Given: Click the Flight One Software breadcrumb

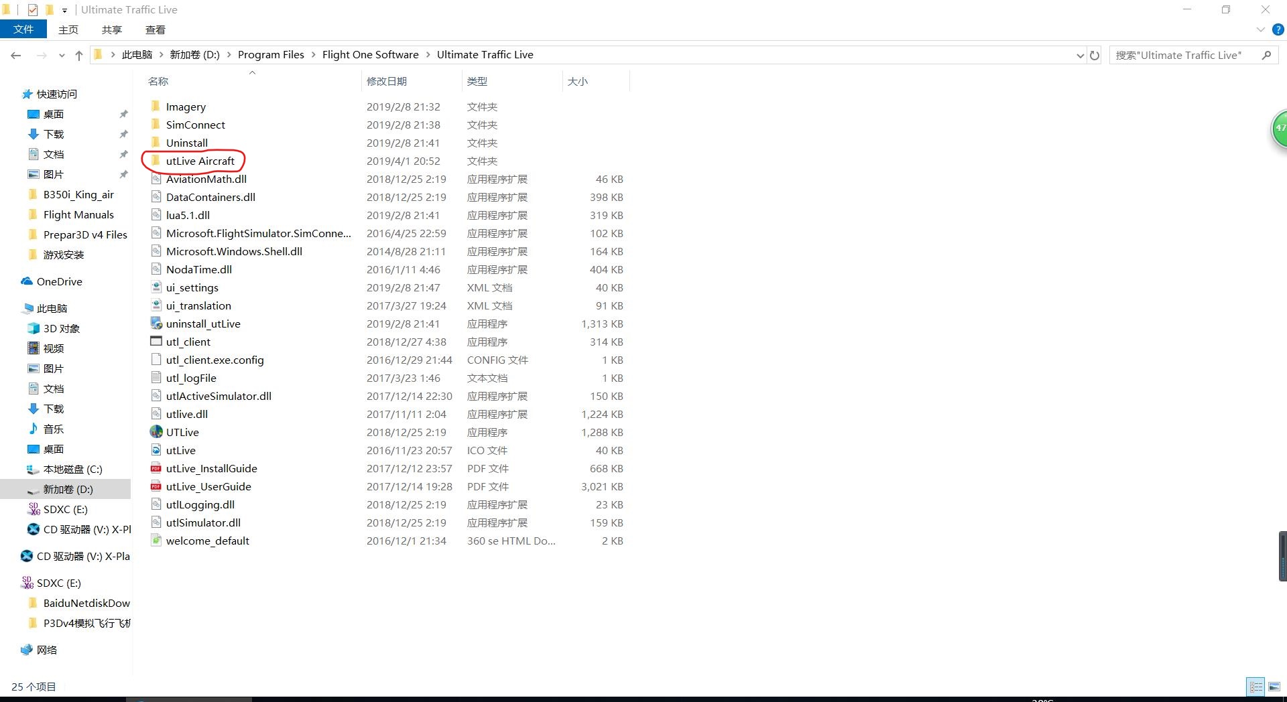Looking at the screenshot, I should [x=370, y=55].
